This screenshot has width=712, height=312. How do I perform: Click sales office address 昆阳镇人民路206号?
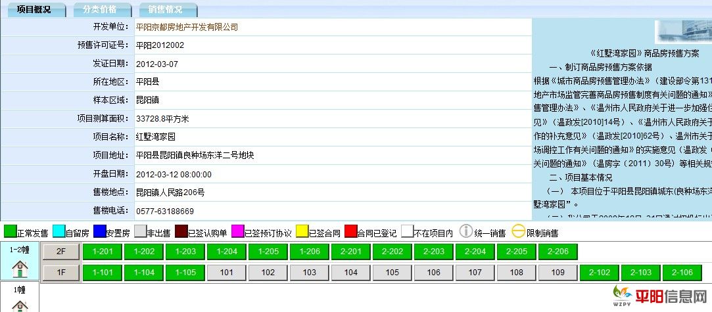170,192
